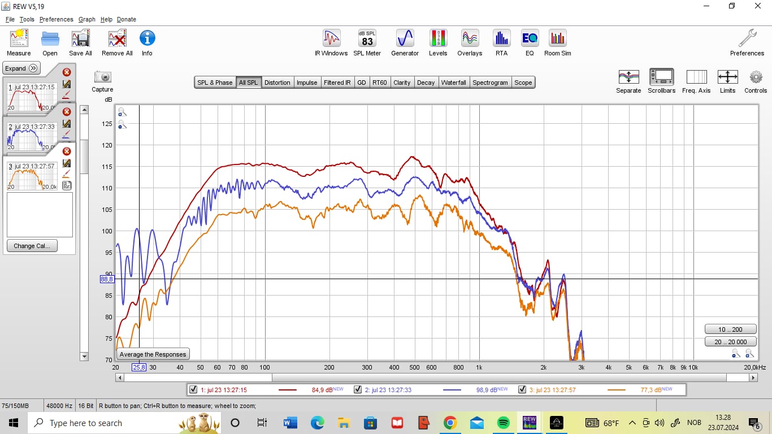
Task: Click the Capture camera icon
Action: point(102,77)
